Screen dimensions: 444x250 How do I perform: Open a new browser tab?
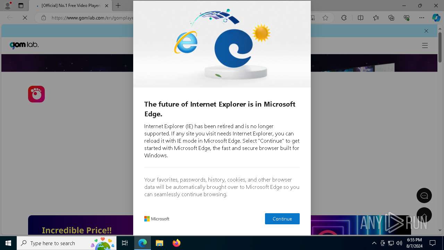118,6
